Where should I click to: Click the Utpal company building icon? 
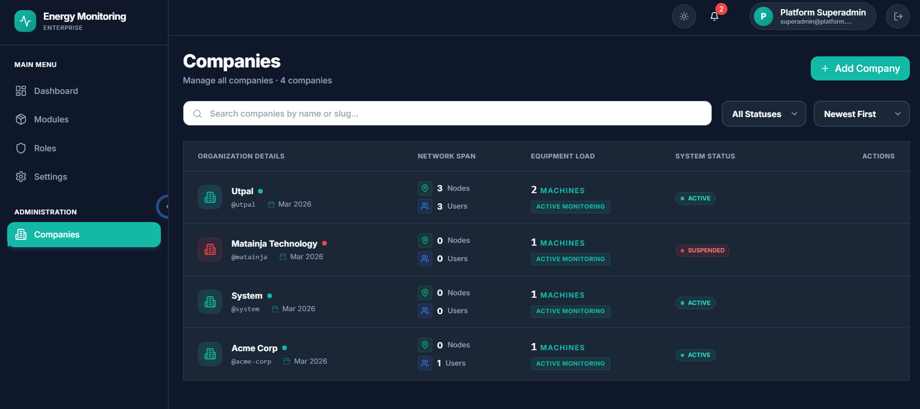(210, 197)
